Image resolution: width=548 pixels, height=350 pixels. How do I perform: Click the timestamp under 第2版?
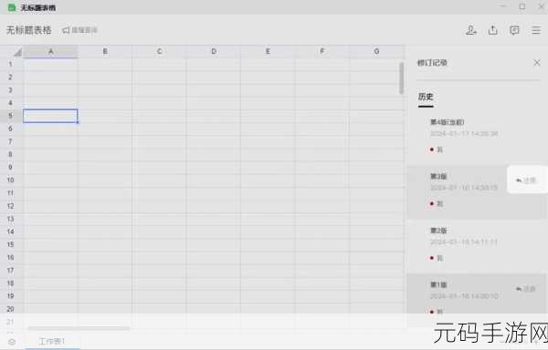(463, 242)
